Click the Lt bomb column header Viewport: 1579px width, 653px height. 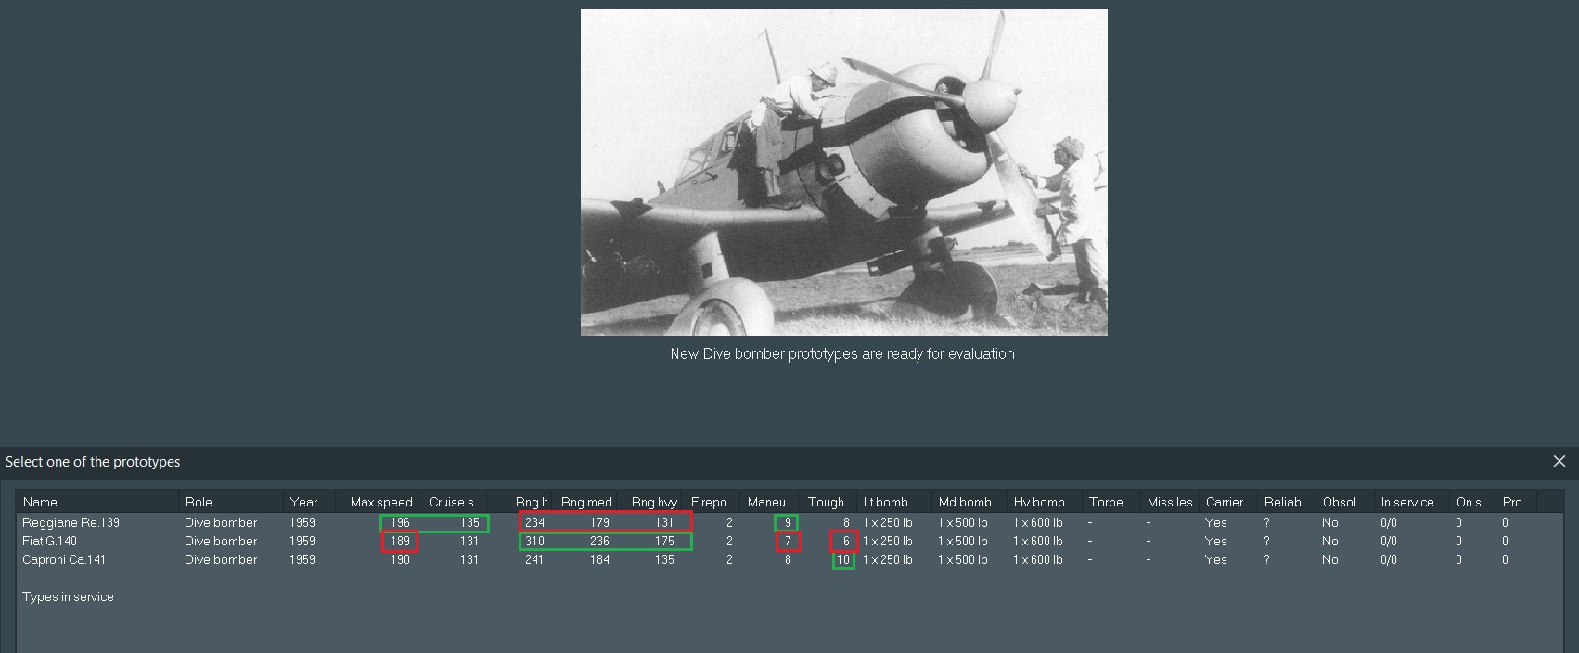(x=895, y=502)
